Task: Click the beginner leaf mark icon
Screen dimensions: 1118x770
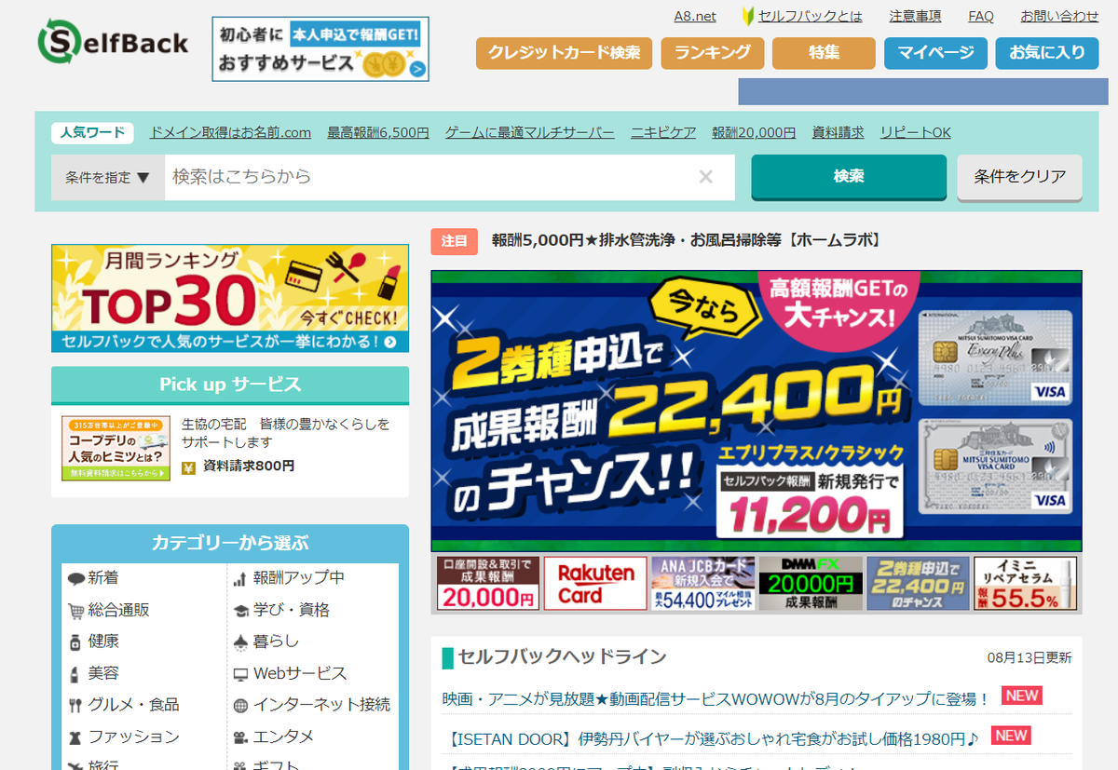Action: pyautogui.click(x=748, y=17)
